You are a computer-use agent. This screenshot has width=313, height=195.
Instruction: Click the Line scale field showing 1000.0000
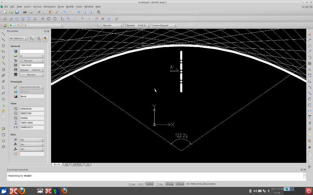click(32, 65)
